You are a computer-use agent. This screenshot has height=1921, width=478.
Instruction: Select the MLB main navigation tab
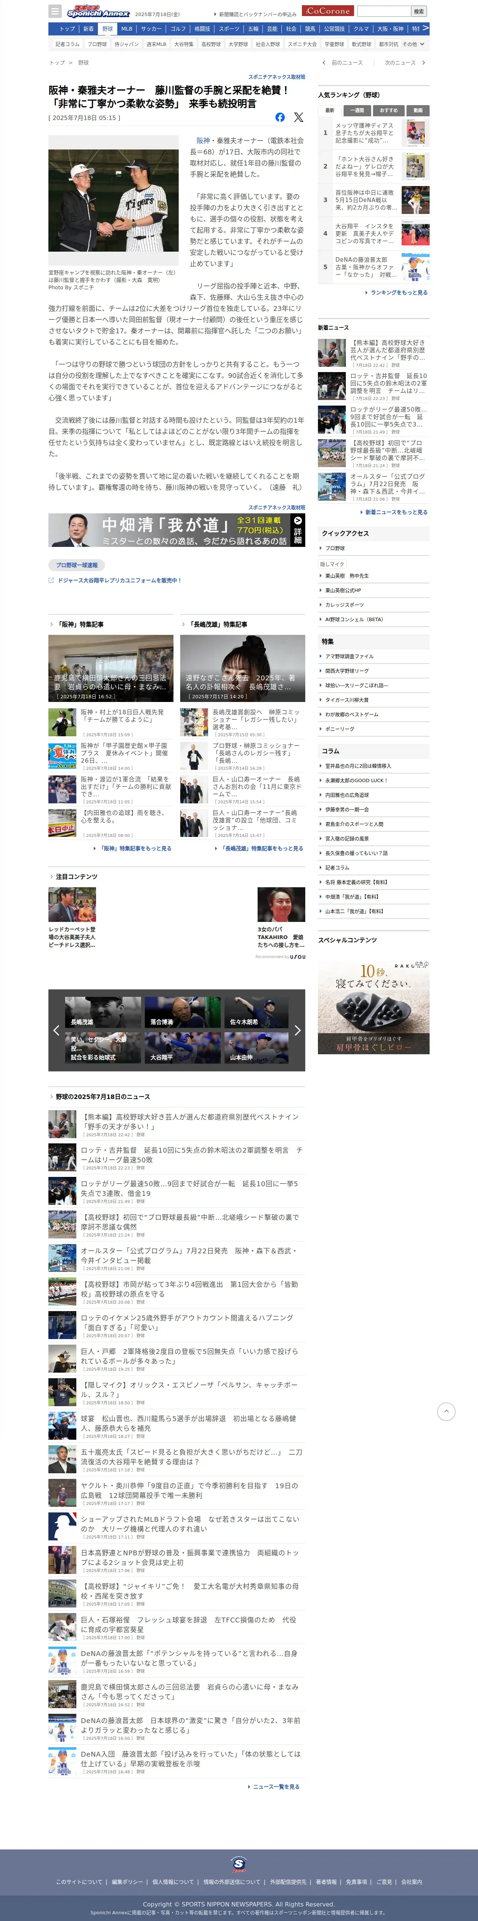coord(127,29)
